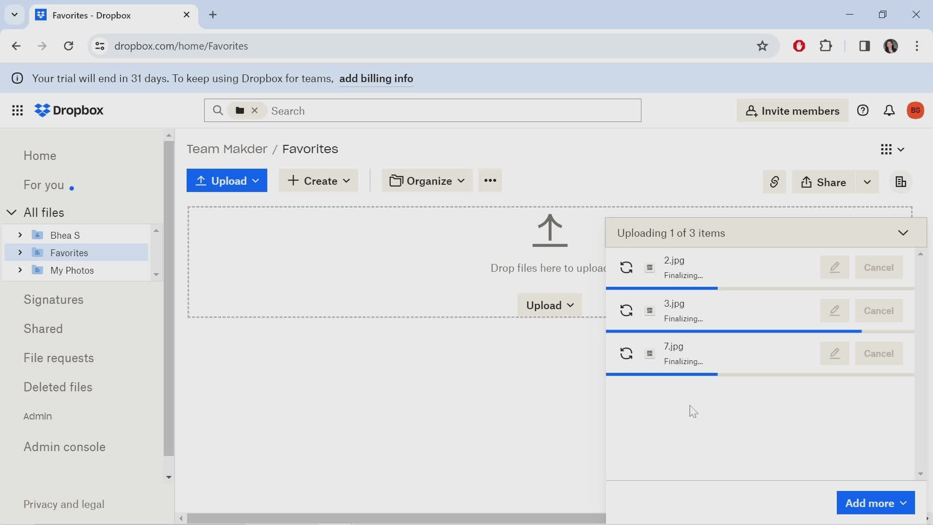Click the Deleted files menu item
The image size is (933, 525).
58,386
